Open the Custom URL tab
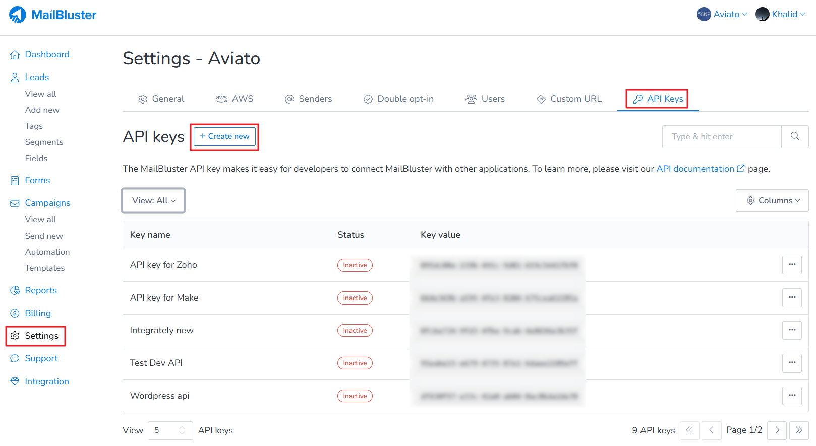This screenshot has height=446, width=816. (x=569, y=99)
